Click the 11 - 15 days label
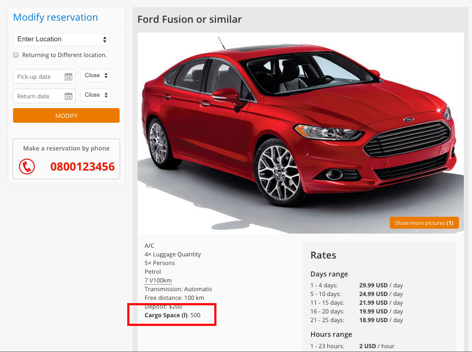Image resolution: width=472 pixels, height=352 pixels. point(327,303)
